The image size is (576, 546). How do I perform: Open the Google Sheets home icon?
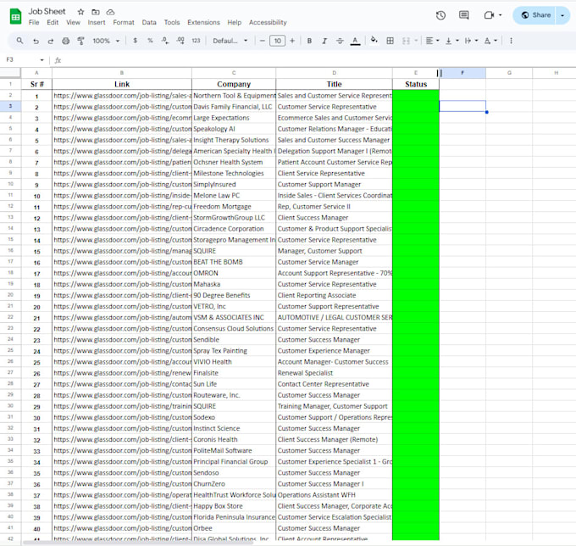(x=15, y=16)
